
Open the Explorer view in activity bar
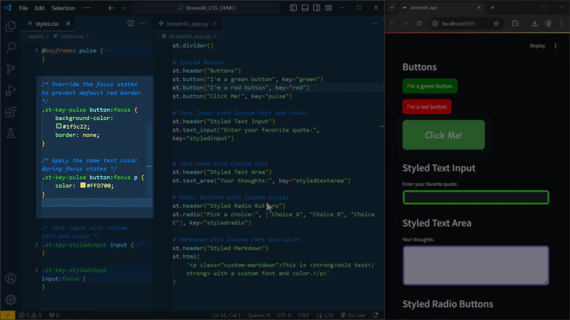11,26
